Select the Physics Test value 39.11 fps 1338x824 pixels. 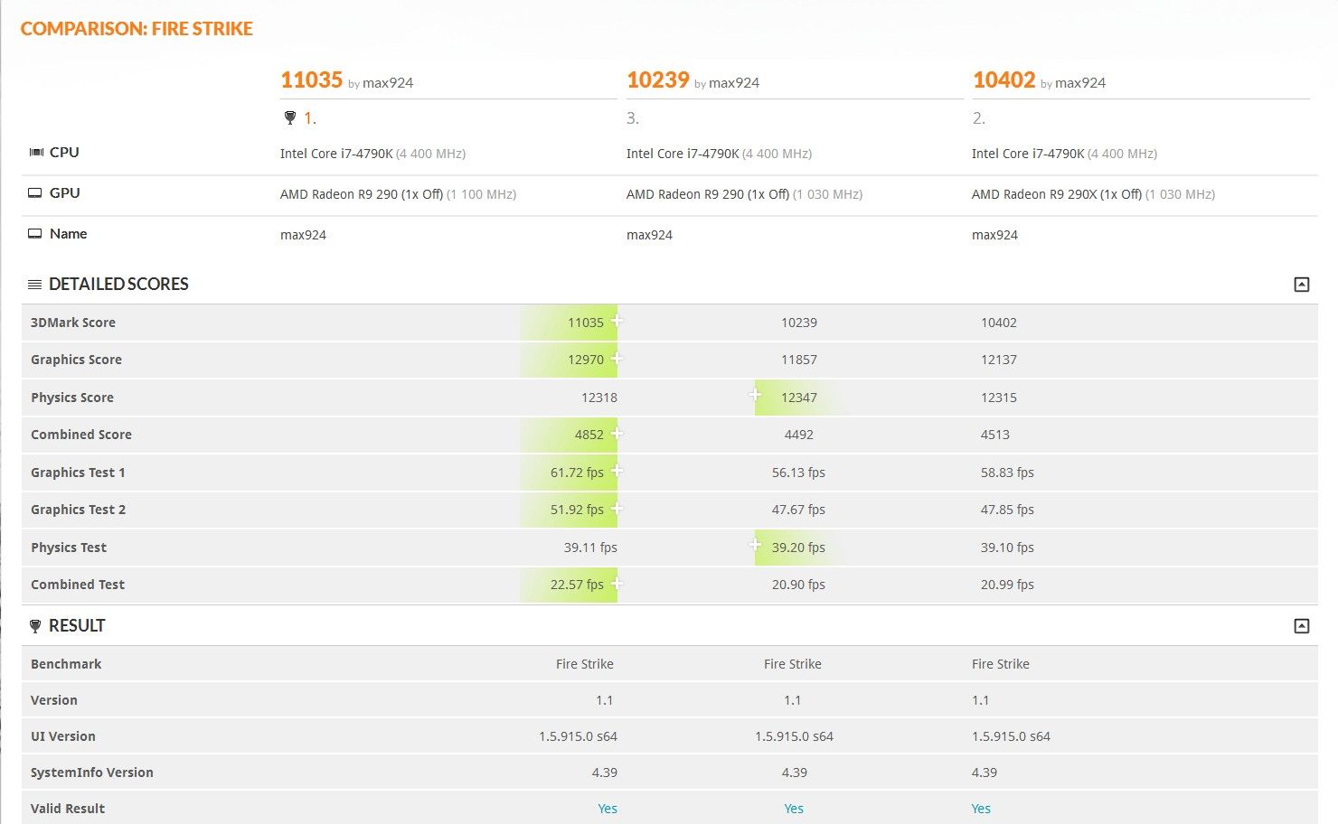click(590, 548)
